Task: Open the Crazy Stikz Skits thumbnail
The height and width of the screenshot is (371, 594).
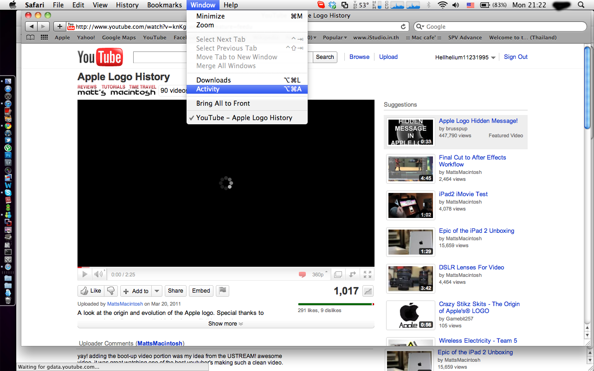Action: [411, 315]
